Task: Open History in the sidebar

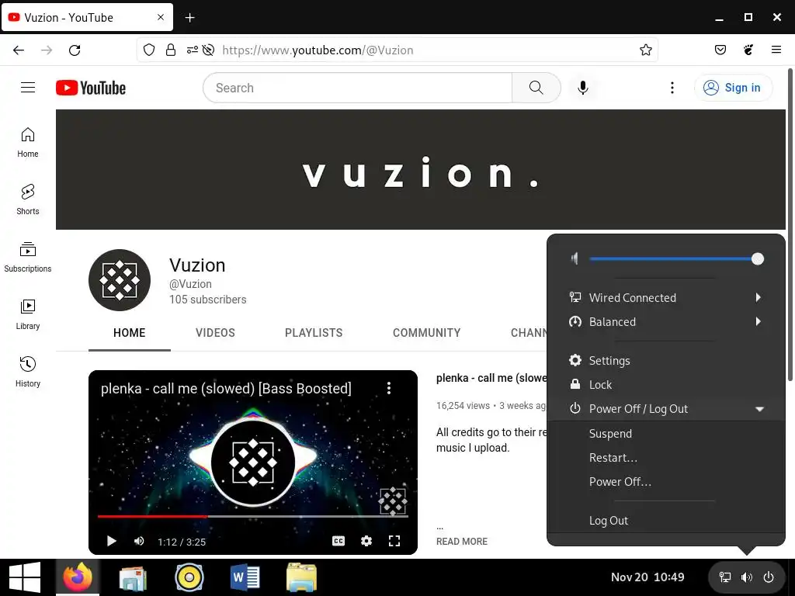Action: coord(28,372)
